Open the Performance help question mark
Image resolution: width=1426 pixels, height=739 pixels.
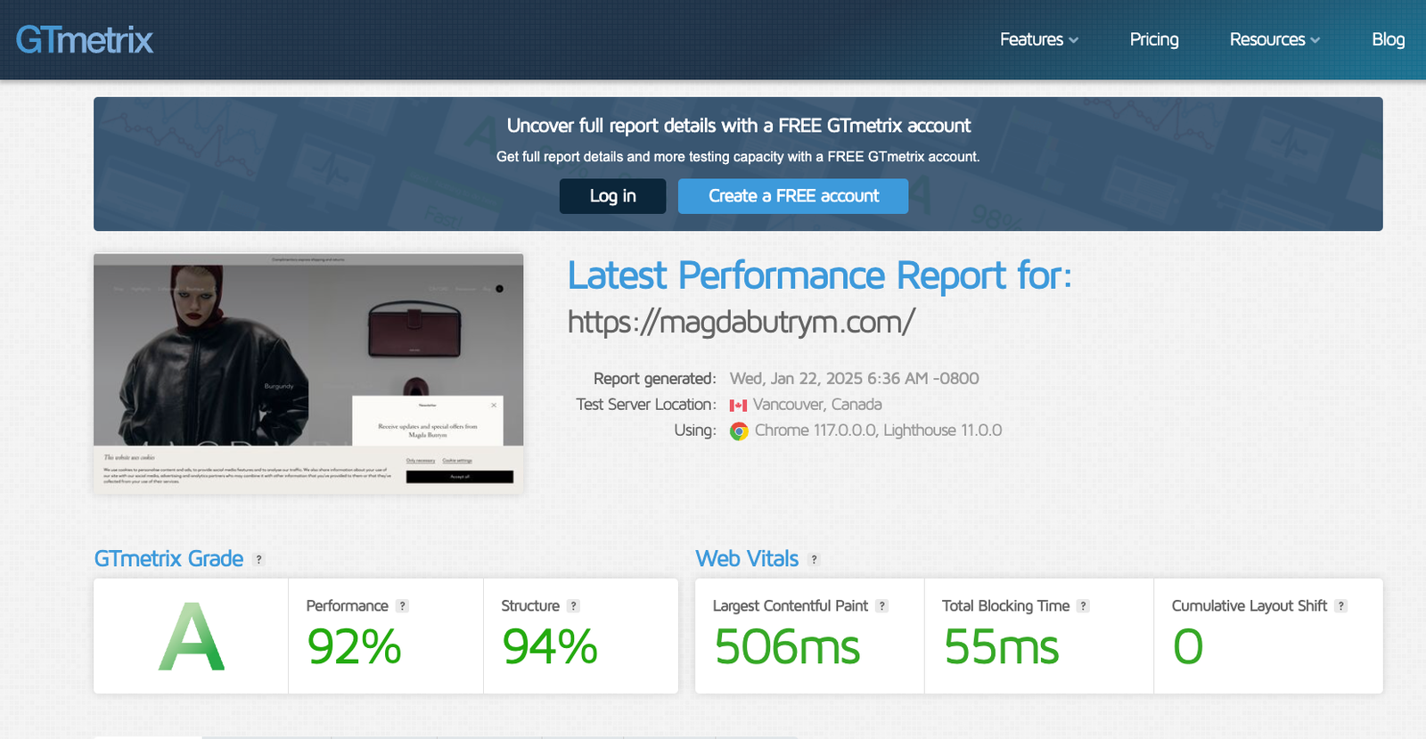tap(403, 606)
